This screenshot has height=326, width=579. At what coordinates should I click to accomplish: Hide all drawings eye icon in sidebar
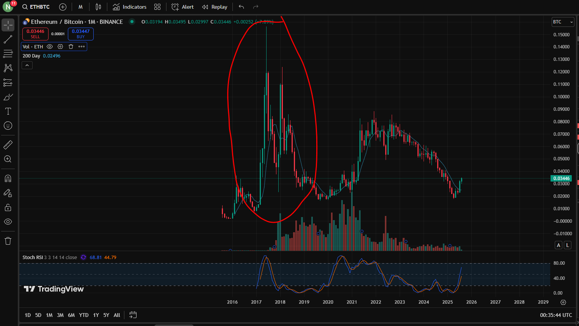click(8, 222)
